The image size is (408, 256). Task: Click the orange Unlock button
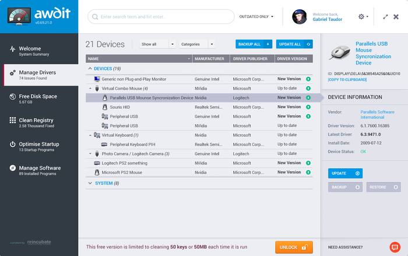point(294,247)
